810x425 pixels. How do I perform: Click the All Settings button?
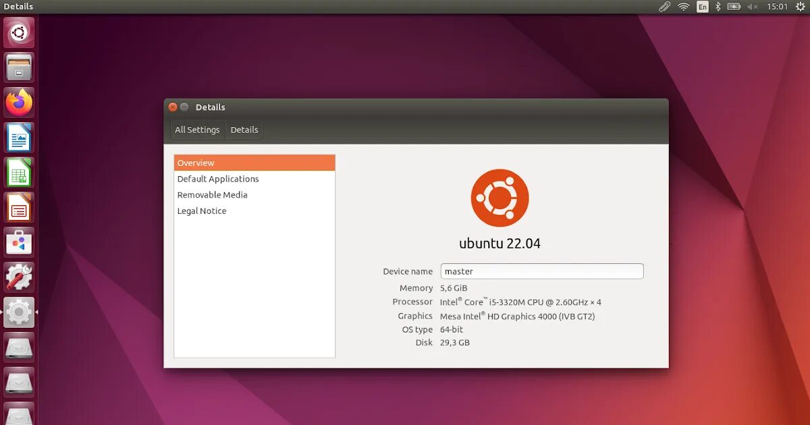197,130
